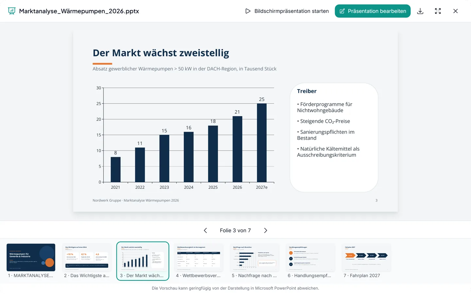
Task: Show slide 5 Nachfrage nach Branchen thumbnail
Action: [x=255, y=261]
